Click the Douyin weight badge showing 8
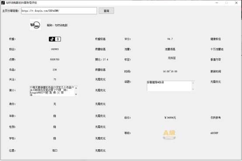 click(55, 39)
